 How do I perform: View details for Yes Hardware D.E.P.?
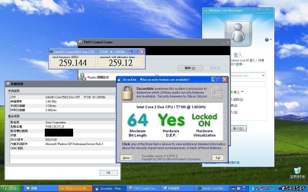(171, 125)
